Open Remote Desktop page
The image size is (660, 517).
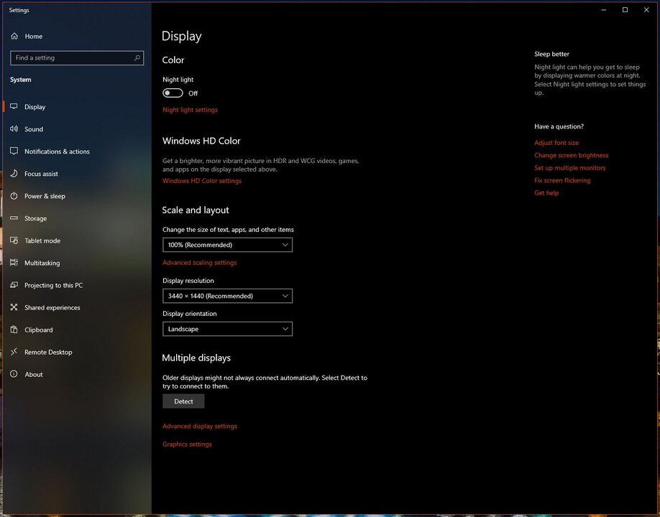[75, 352]
